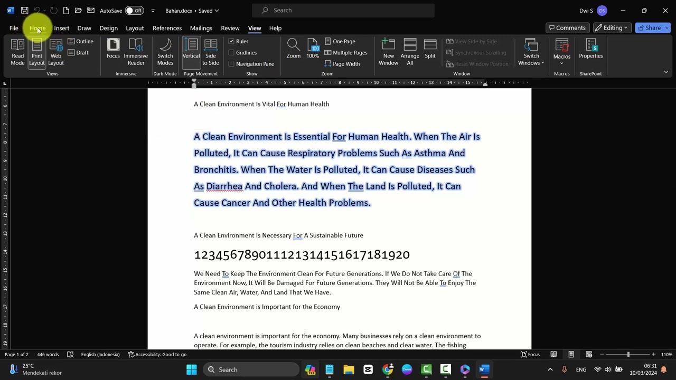Open Windows Start menu
The image size is (676, 380).
click(192, 369)
